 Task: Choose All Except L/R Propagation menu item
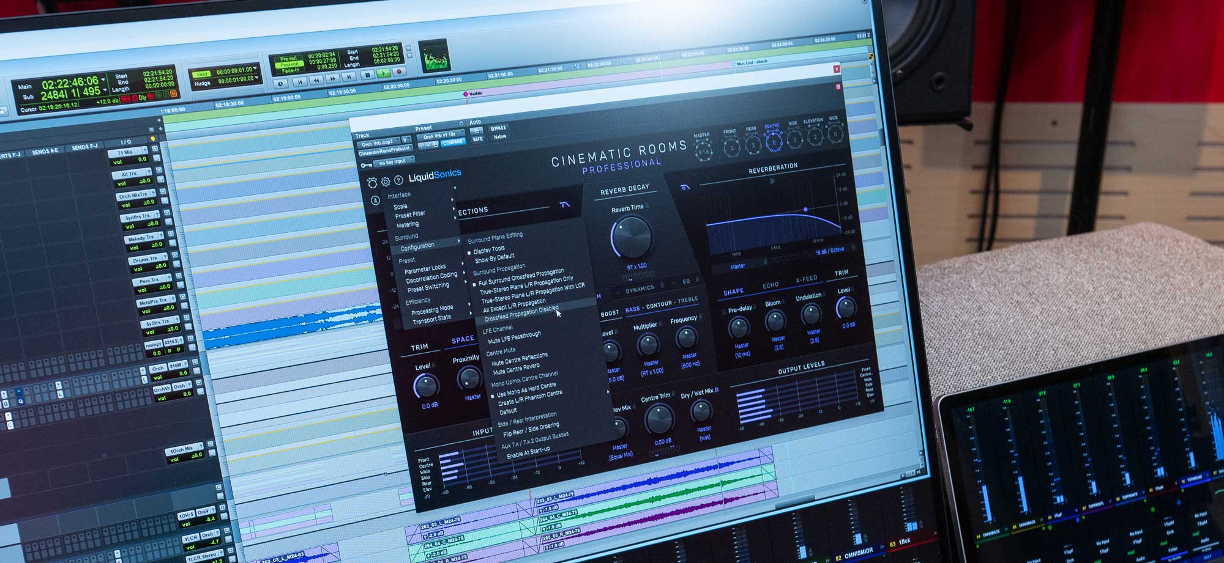513,305
